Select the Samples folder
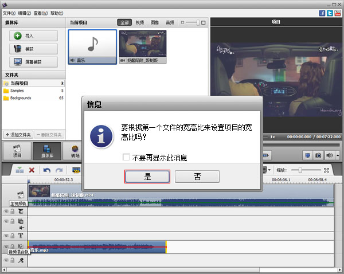 pyautogui.click(x=34, y=91)
